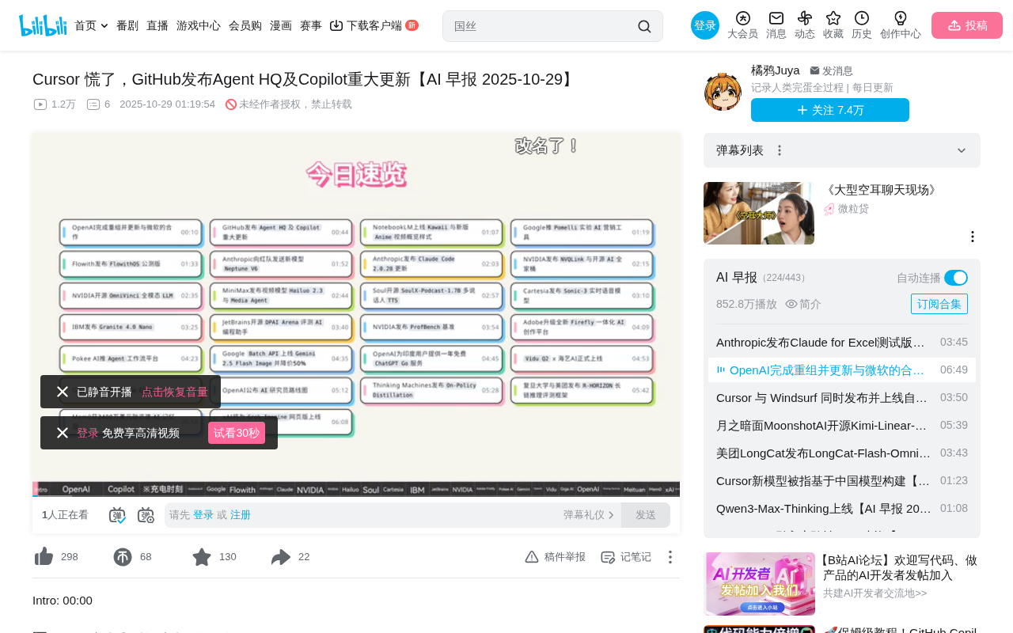Open 漫画 in top navigation
The width and height of the screenshot is (1013, 633).
[281, 25]
